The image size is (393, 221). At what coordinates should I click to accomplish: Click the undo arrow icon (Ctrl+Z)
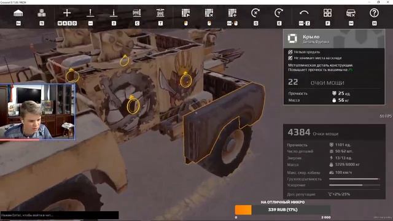pos(305,12)
